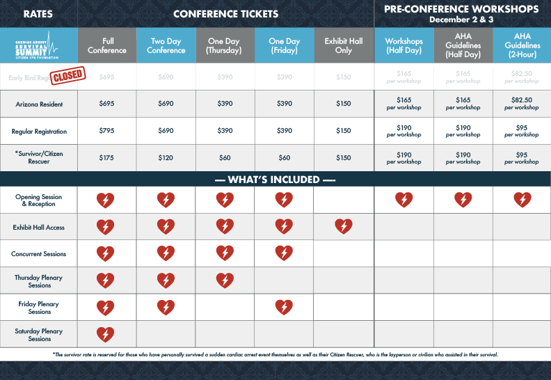Click the Survivor/Citizen Rescuer row label

pos(39,158)
